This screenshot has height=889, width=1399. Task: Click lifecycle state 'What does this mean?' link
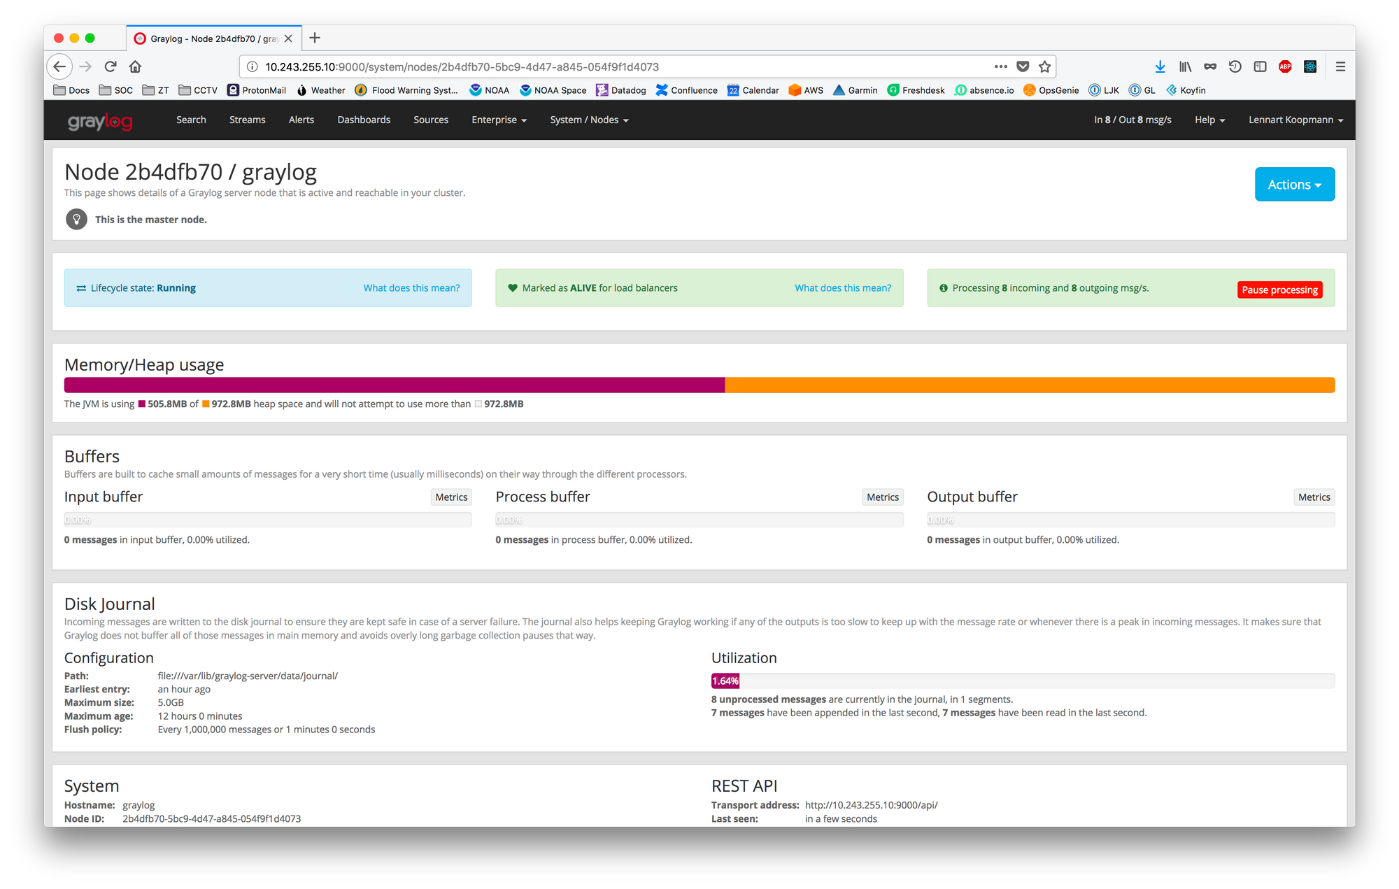pyautogui.click(x=411, y=288)
